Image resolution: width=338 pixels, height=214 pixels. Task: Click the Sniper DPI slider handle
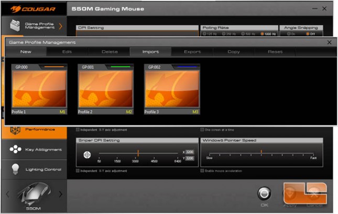point(138,153)
